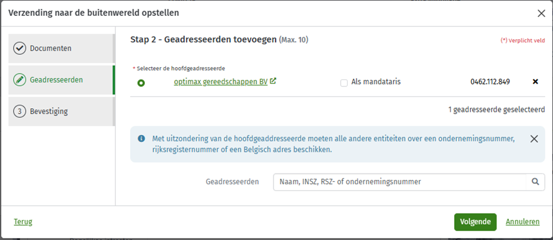
Task: Click the numbered circle icon for Bevestiging
Action: 20,112
